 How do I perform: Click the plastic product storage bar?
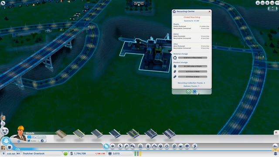[x=193, y=66]
